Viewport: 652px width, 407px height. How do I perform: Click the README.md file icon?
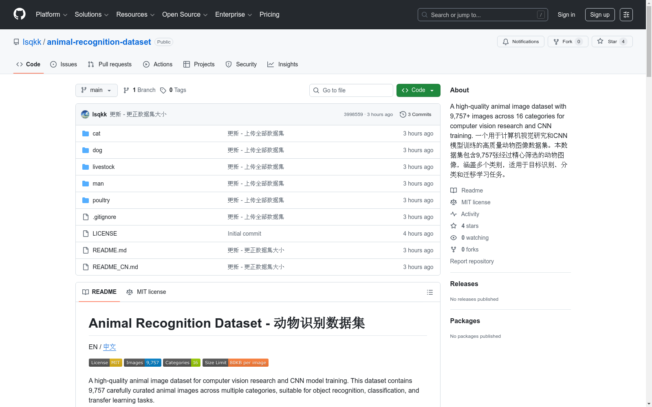[x=86, y=250]
